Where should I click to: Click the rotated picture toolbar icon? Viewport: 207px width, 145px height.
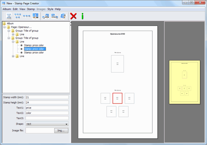point(63,16)
